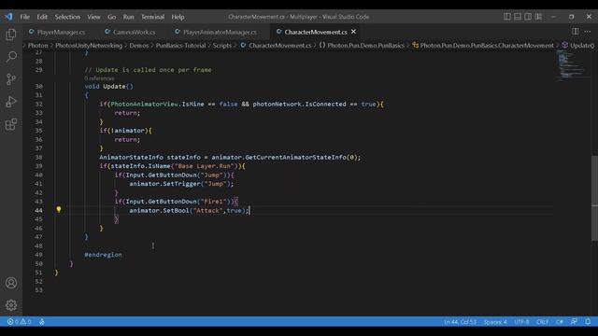
Task: Click the "Base Layer.Run" string
Action: click(x=205, y=166)
